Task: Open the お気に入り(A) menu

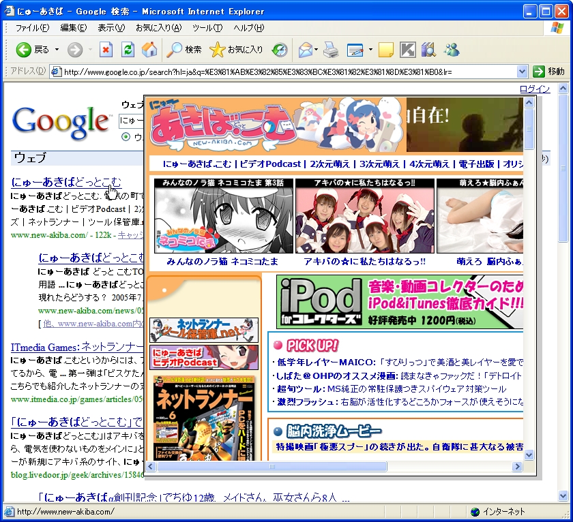Action: point(158,28)
